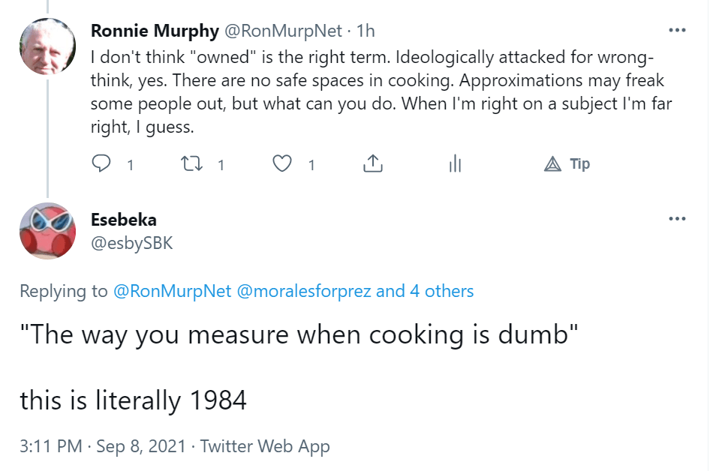Open Ronnie Murphy's profile picture
The image size is (716, 471).
click(47, 46)
